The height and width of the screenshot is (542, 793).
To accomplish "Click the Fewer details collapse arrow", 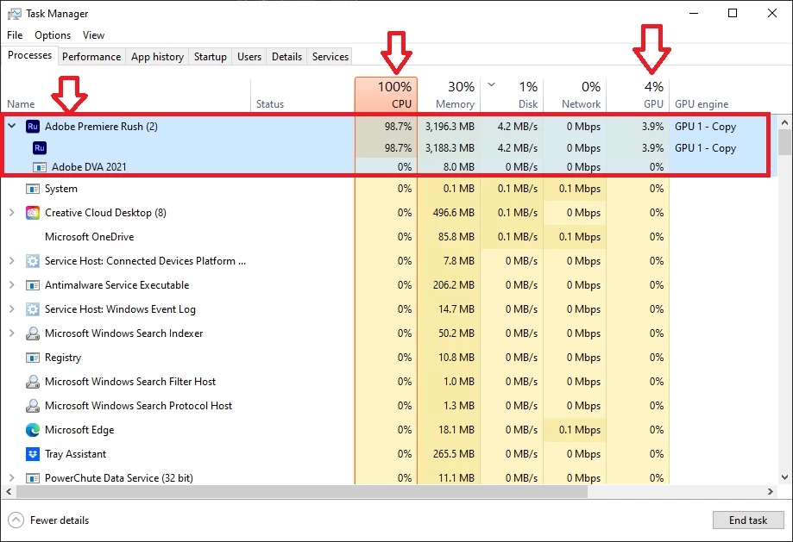I will click(x=16, y=520).
